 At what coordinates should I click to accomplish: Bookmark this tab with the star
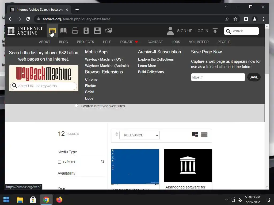coord(235,19)
